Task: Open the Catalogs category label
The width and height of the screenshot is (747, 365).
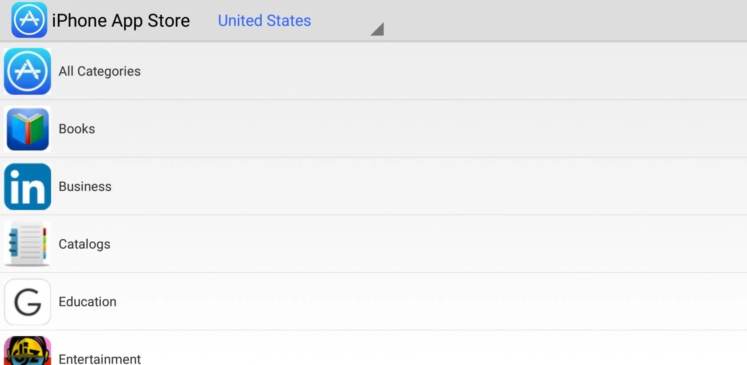Action: (84, 244)
